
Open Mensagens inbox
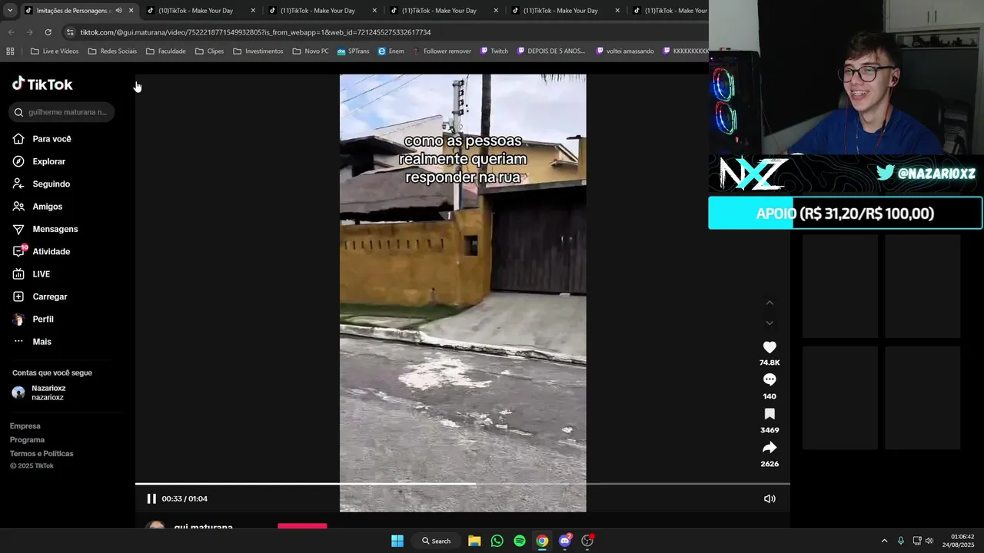(45, 229)
